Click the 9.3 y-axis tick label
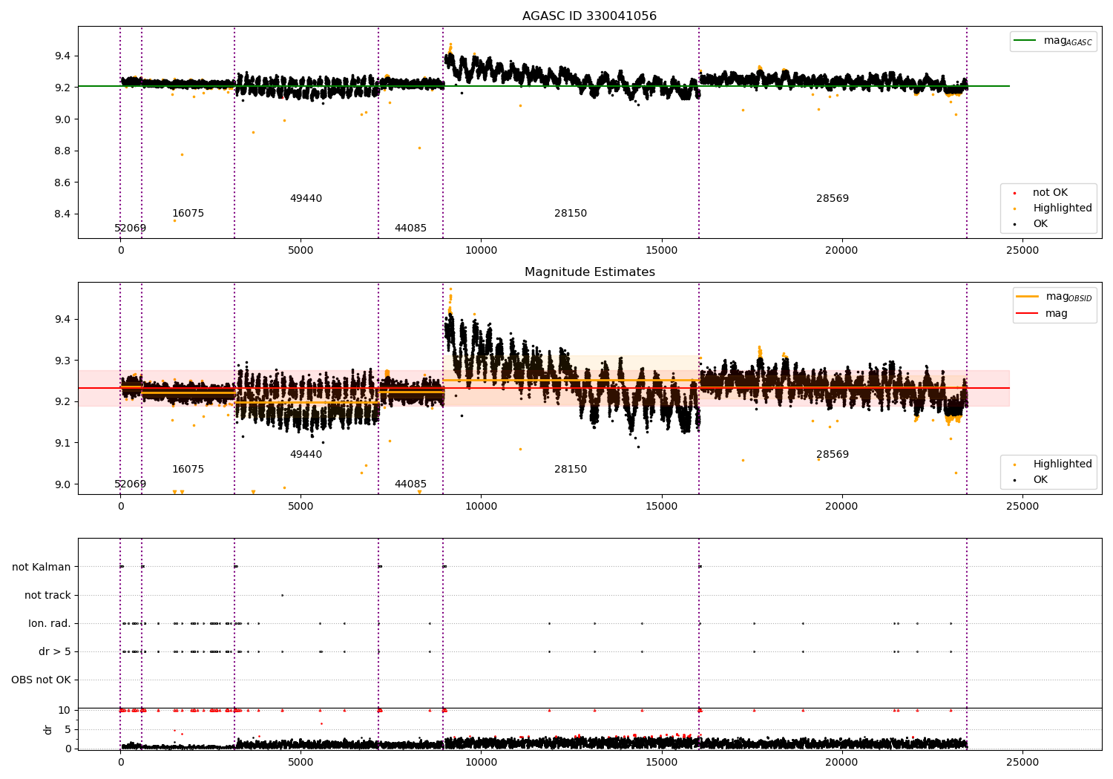The height and width of the screenshot is (779, 1113). (x=62, y=361)
